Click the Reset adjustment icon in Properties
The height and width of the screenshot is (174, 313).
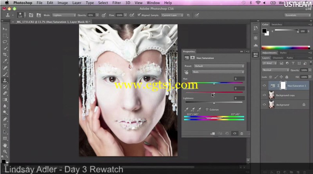[x=227, y=133]
